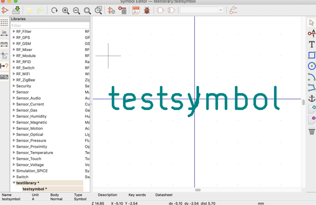Expand the Security library

click(x=14, y=86)
